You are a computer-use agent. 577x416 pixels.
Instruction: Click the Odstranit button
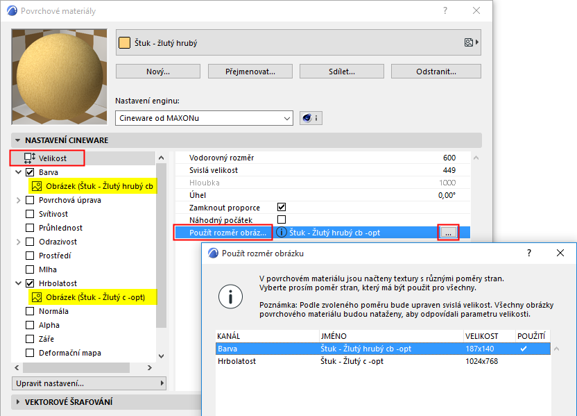(436, 72)
